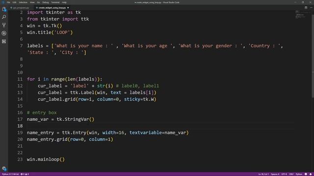Viewport: 314px width, 176px height.
Task: Click the 'City : ' string
Action: 72,52
